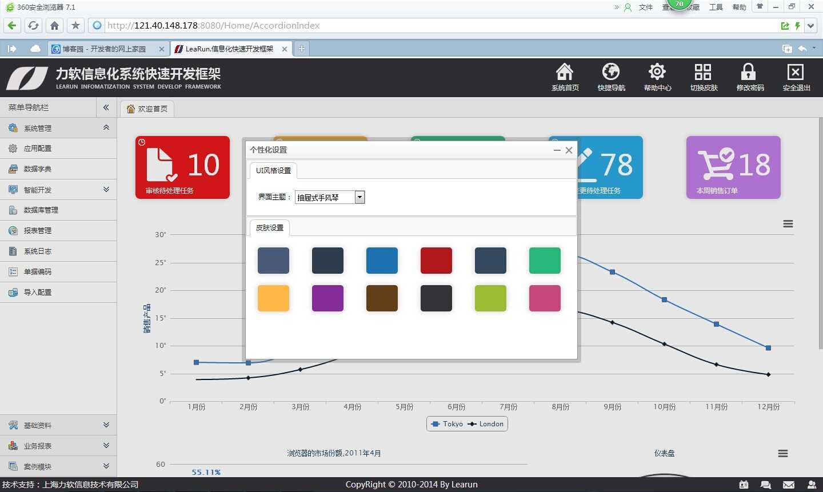Open the sales chart hamburger menu
The height and width of the screenshot is (492, 823).
click(x=788, y=223)
